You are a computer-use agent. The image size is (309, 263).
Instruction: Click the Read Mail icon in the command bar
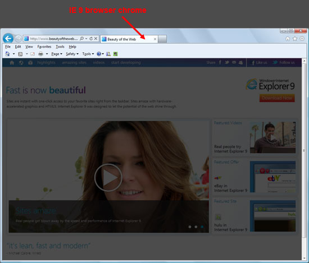[x=33, y=54]
